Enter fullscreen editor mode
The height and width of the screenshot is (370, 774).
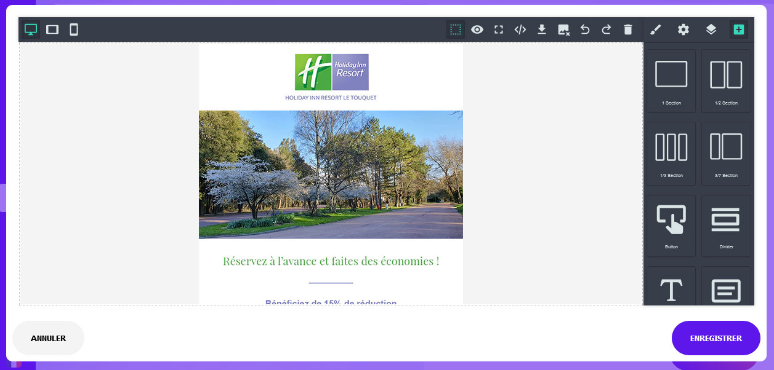point(499,30)
